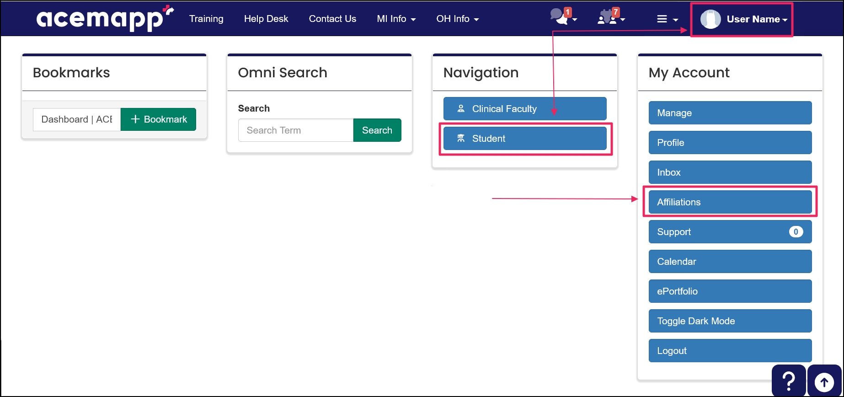Click the plus icon on Bookmark

(x=135, y=119)
